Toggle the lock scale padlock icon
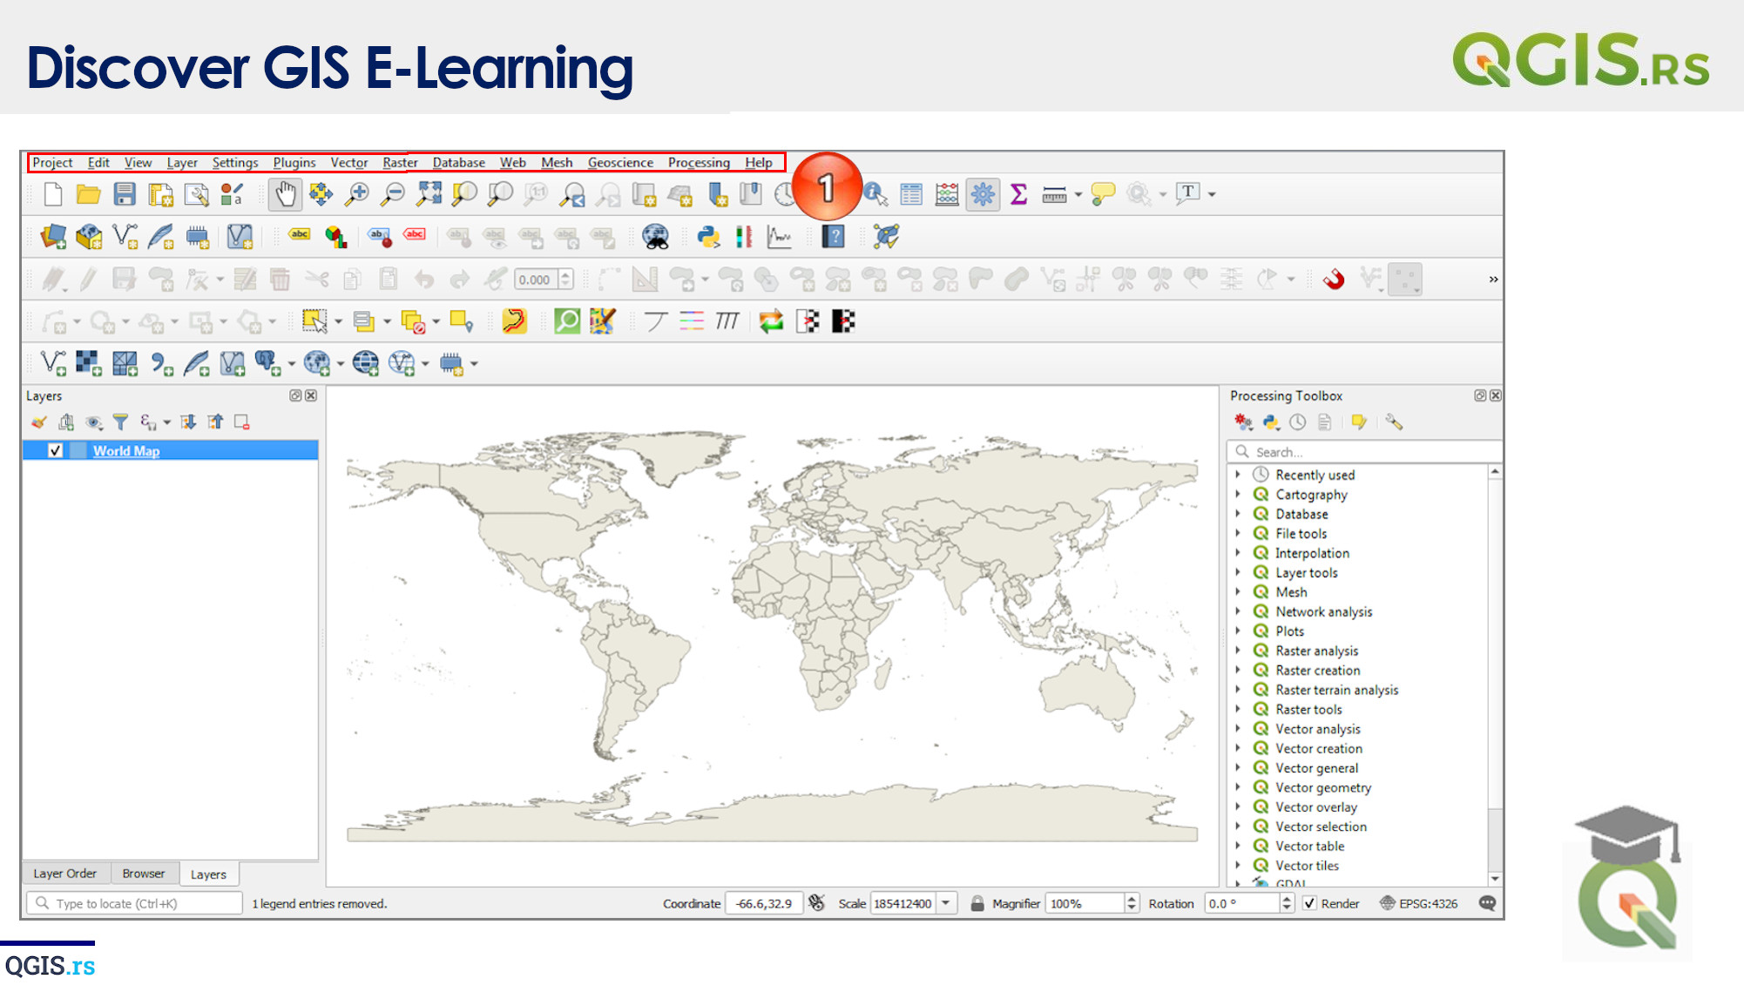1744x985 pixels. click(977, 904)
